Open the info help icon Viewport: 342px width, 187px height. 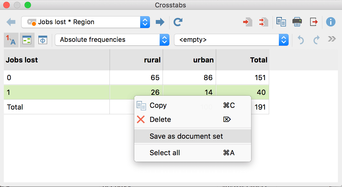pyautogui.click(x=331, y=22)
